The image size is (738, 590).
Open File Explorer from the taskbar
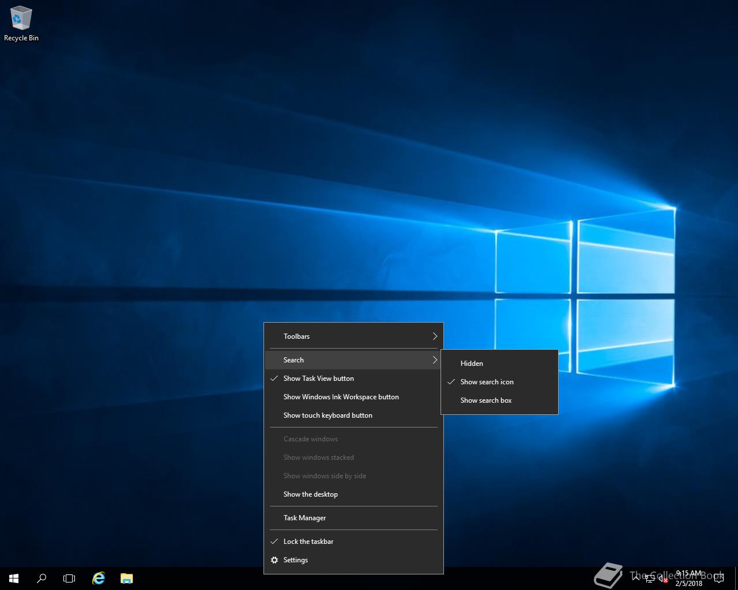click(126, 578)
